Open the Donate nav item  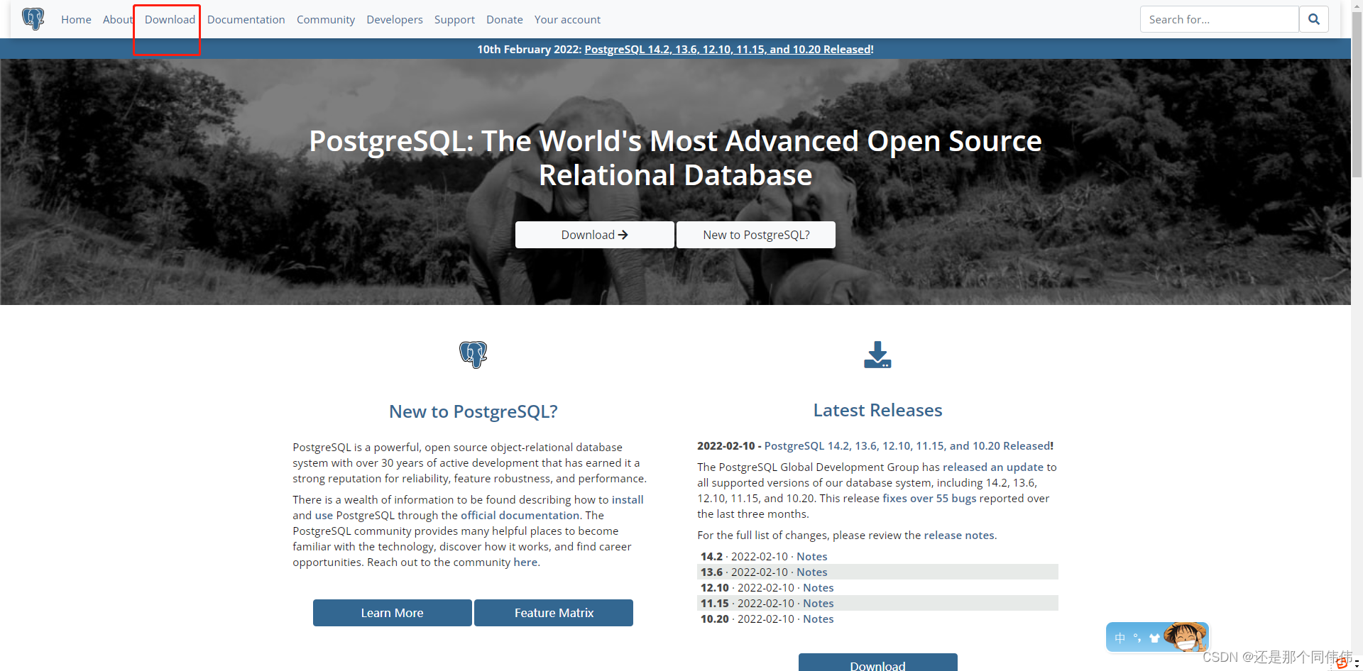(505, 19)
